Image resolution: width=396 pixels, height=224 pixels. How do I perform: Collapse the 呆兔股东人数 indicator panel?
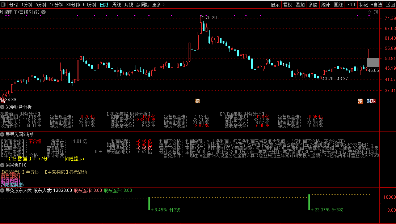[x=2, y=190]
